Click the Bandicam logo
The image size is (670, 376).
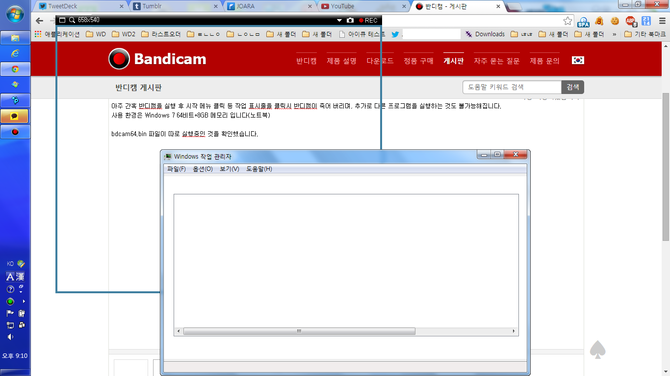pyautogui.click(x=157, y=59)
